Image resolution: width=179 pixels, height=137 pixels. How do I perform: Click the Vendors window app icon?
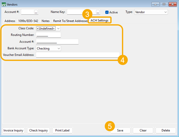point(4,5)
